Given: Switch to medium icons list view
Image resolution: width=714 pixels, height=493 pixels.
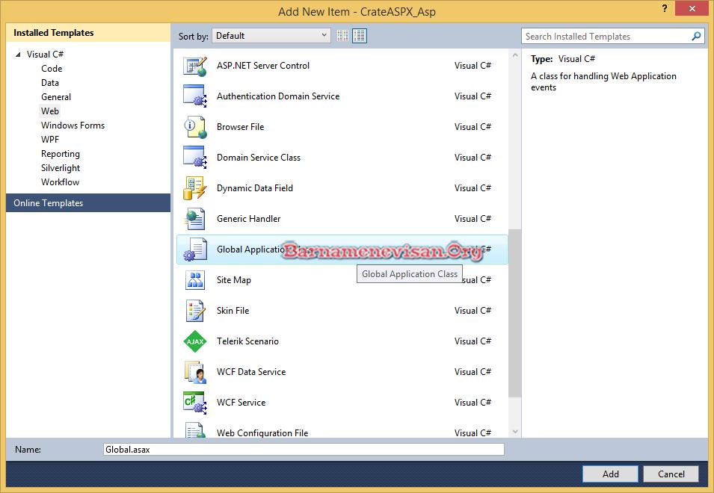Looking at the screenshot, I should [x=360, y=36].
